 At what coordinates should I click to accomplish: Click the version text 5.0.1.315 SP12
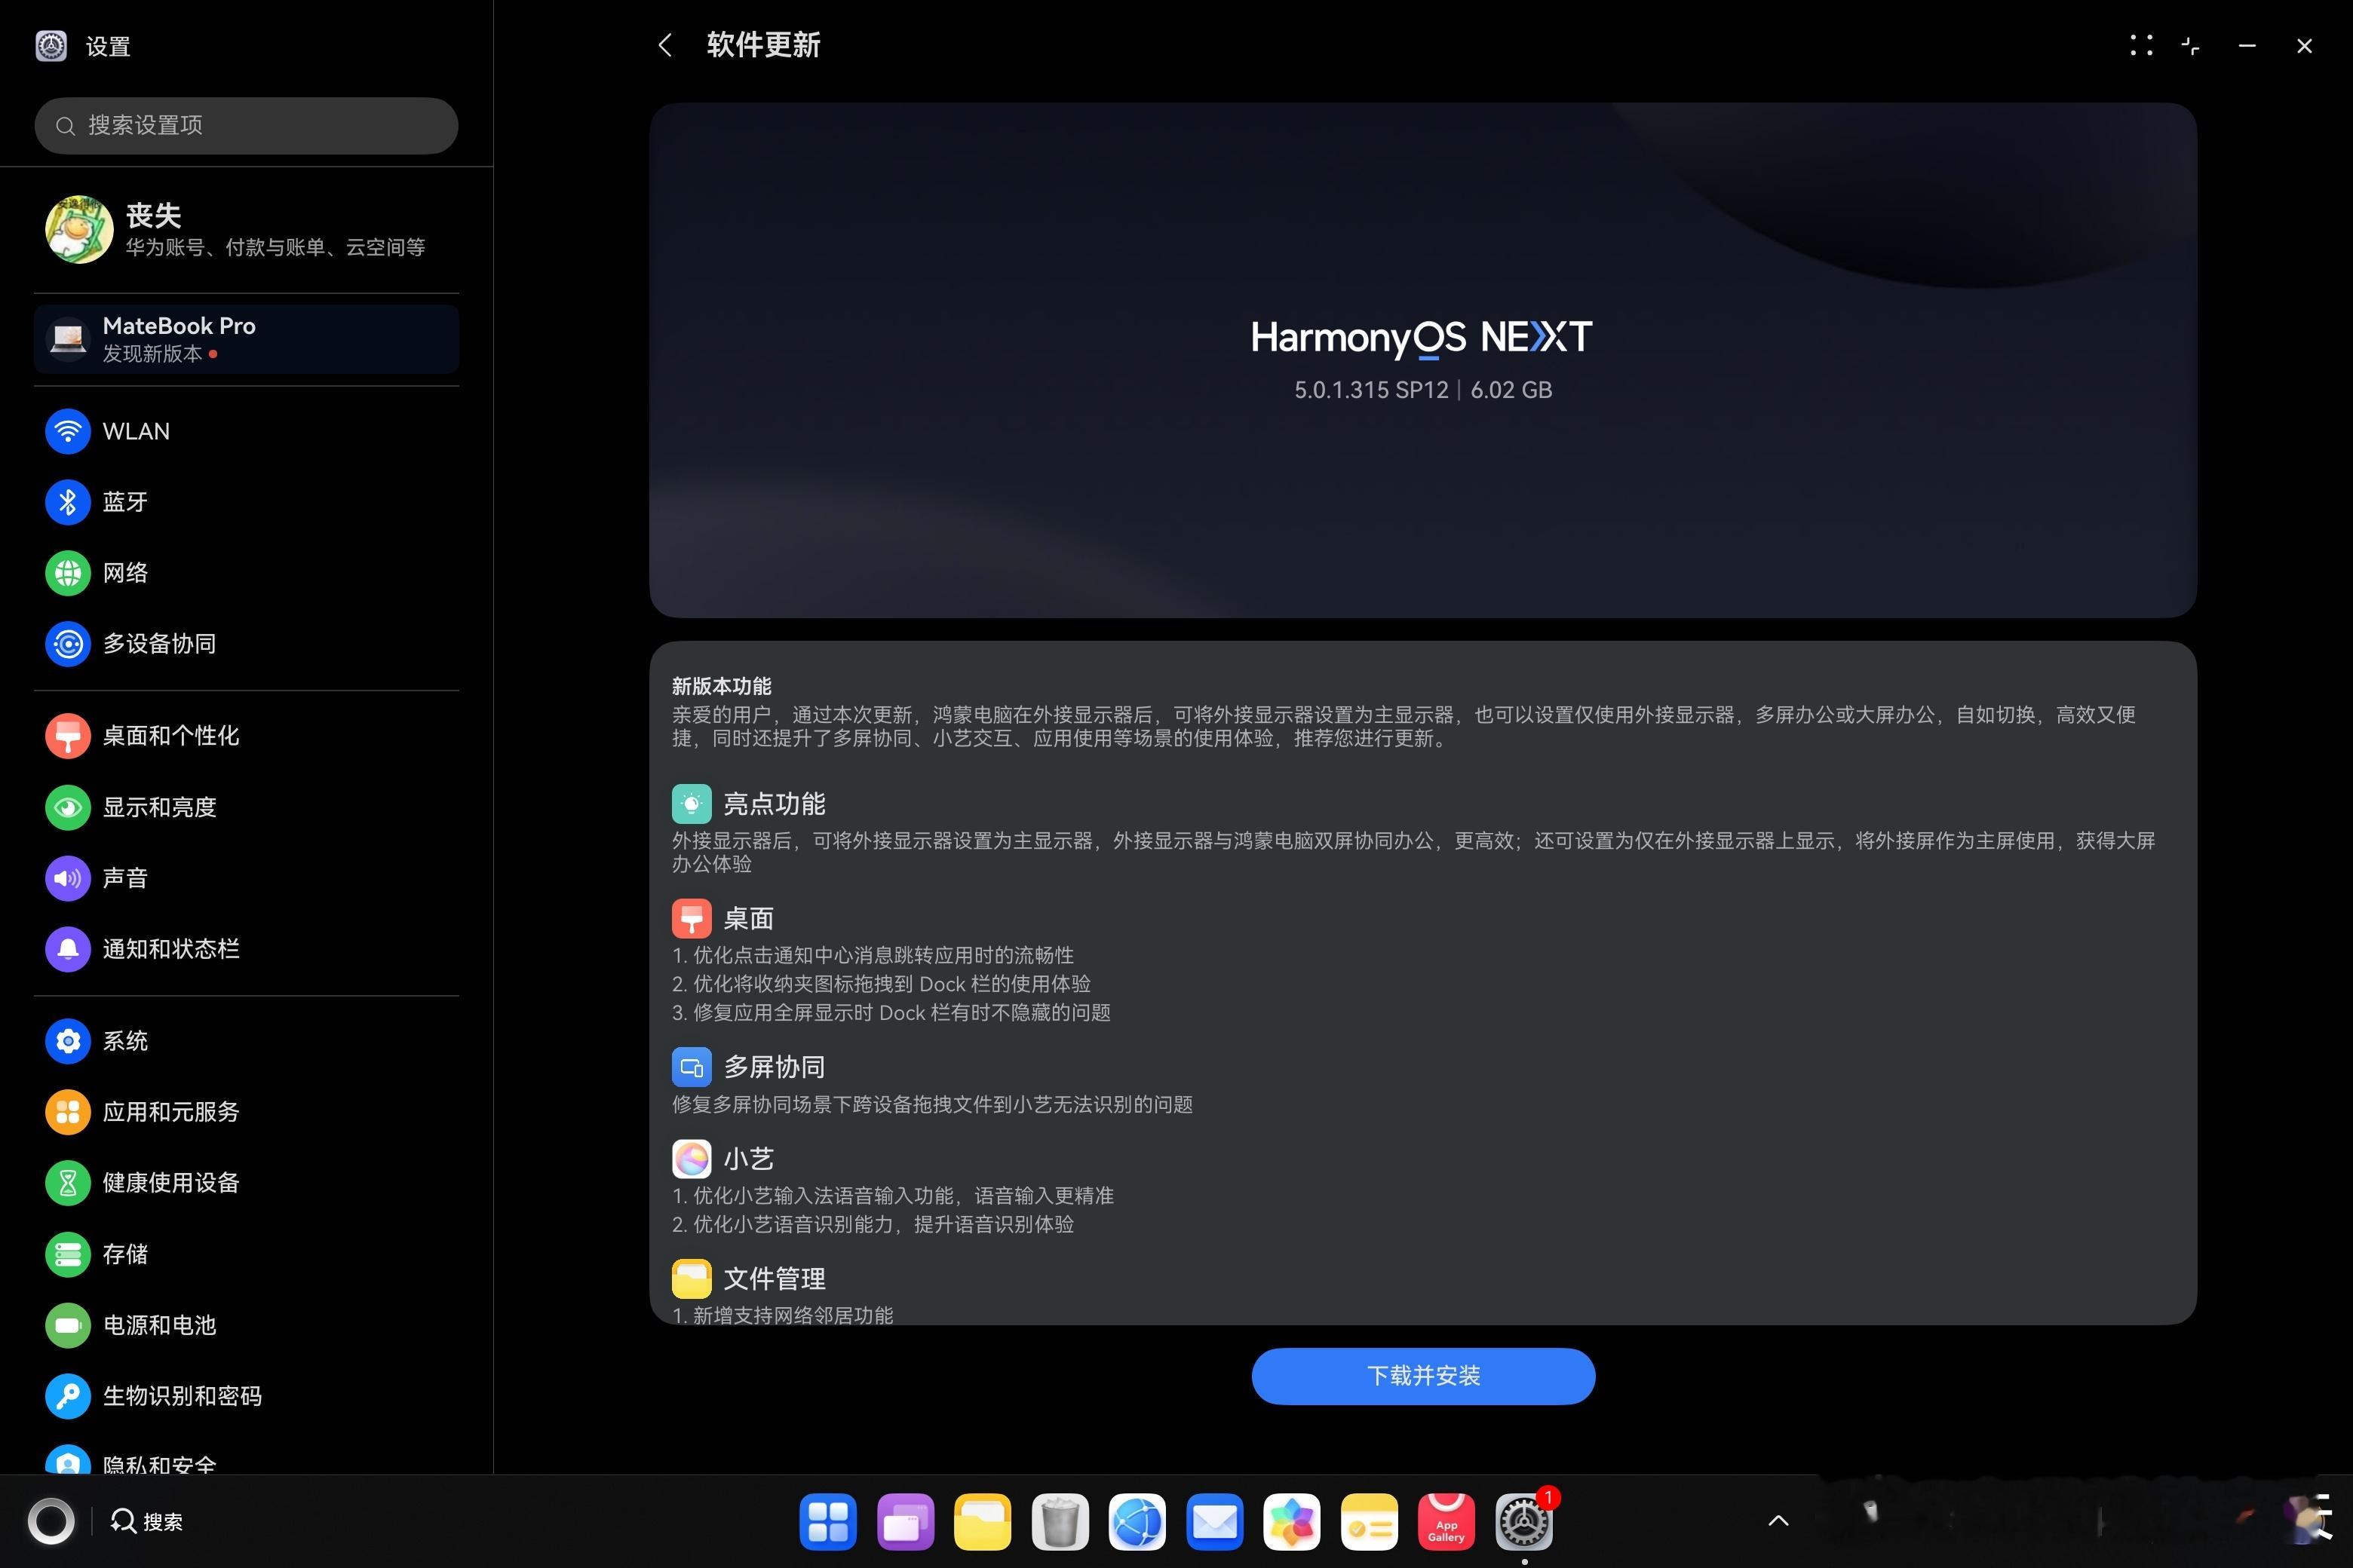click(x=1370, y=390)
